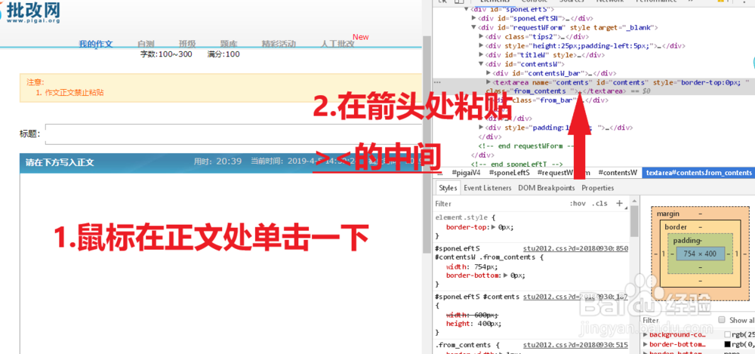
Task: Open the 精彩活动 navigation tab
Action: [279, 44]
